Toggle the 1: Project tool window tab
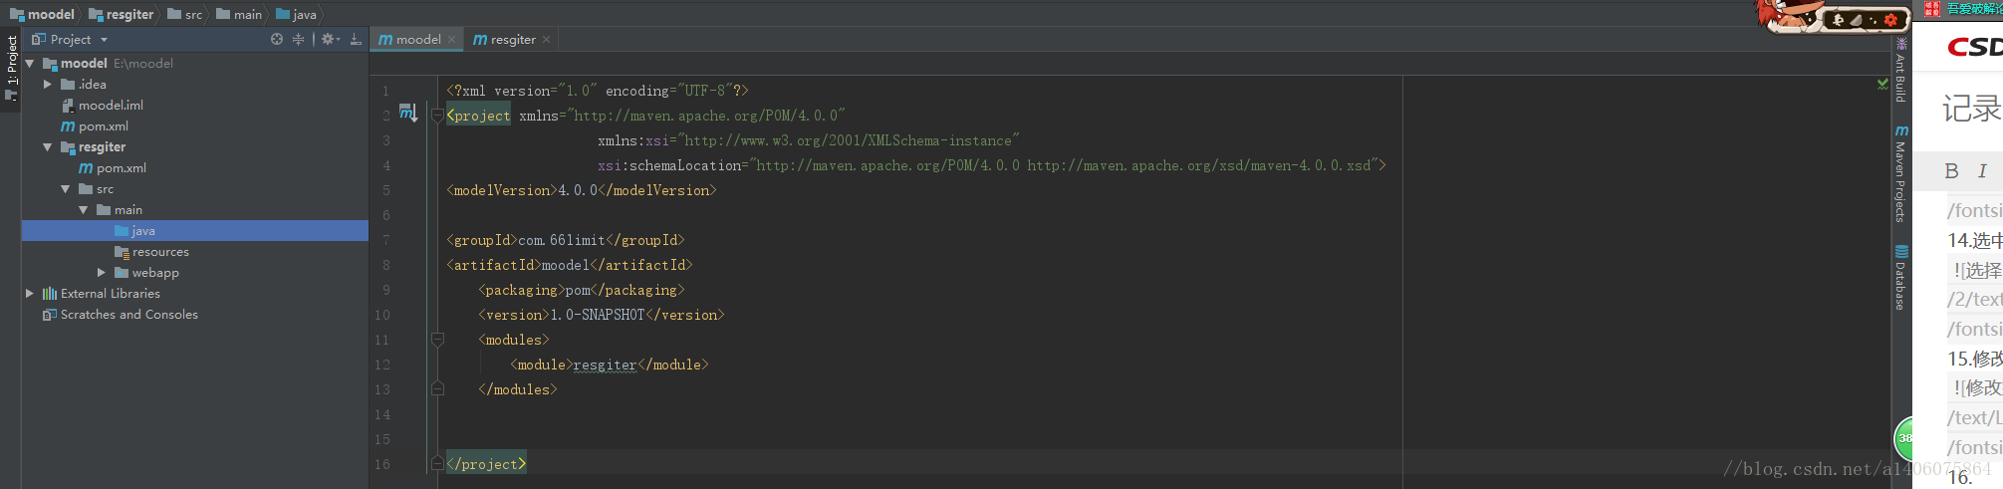The height and width of the screenshot is (489, 2003). 11,68
